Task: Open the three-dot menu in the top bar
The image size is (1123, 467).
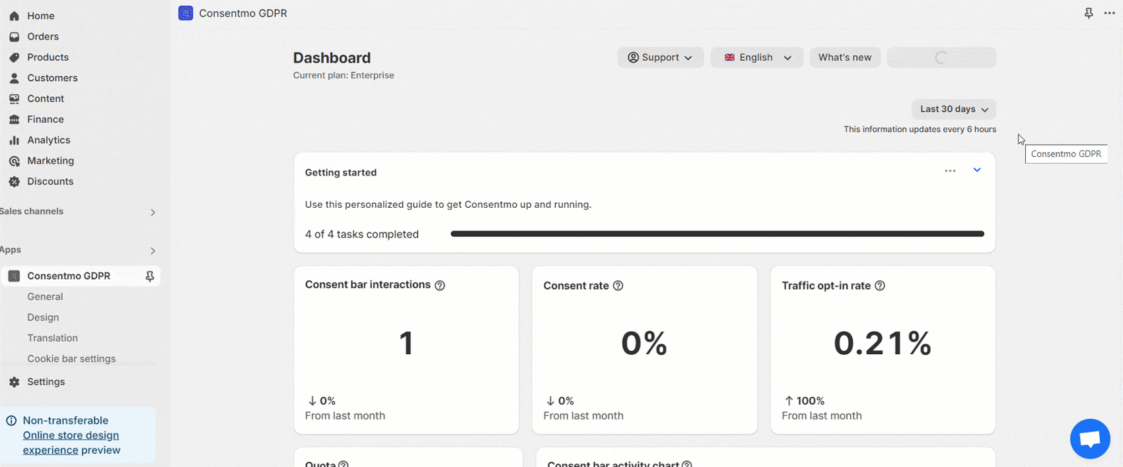Action: [1110, 13]
